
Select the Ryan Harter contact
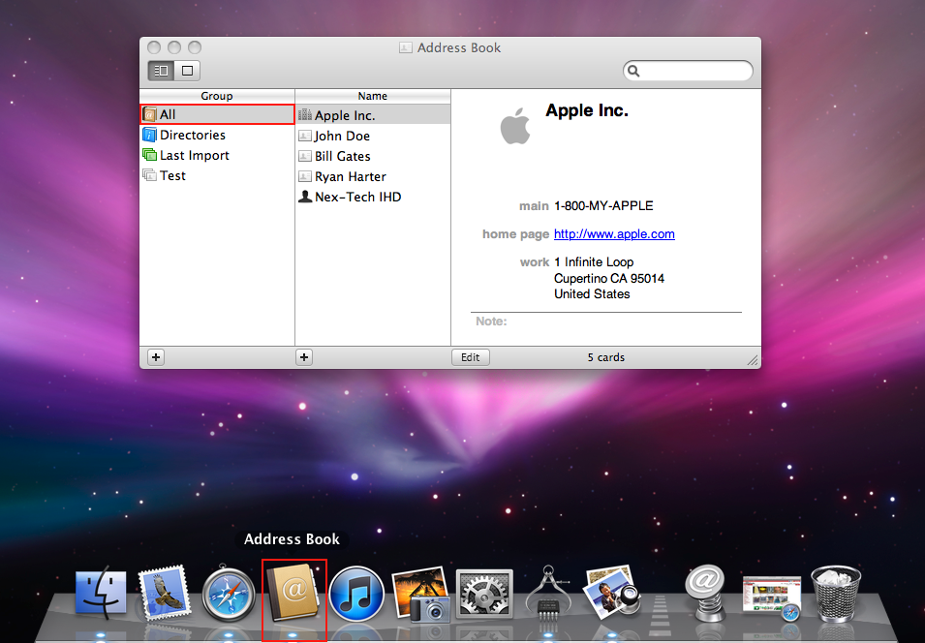[373, 176]
